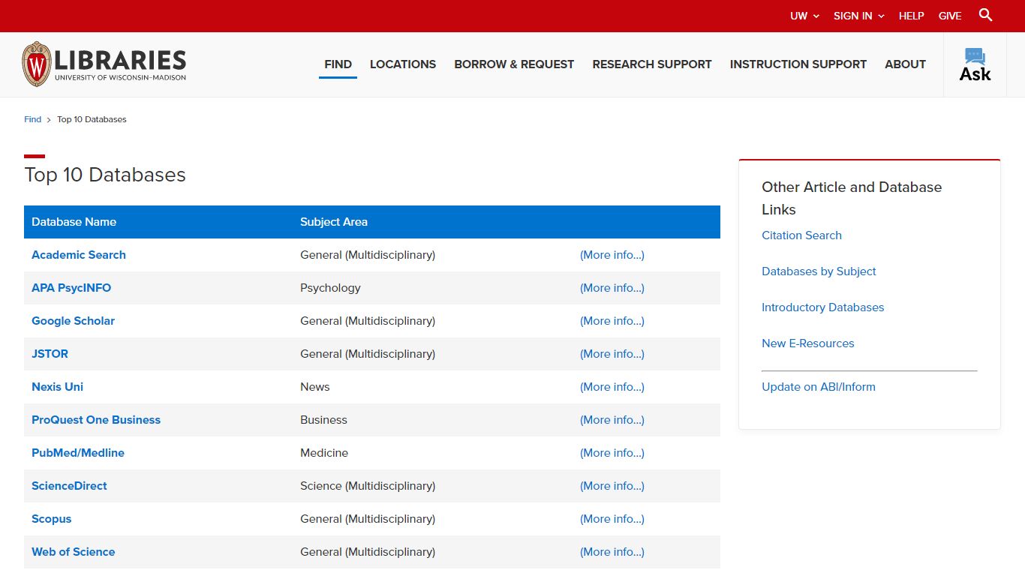The image size is (1025, 576).
Task: Select the Find menu item
Action: pyautogui.click(x=338, y=64)
